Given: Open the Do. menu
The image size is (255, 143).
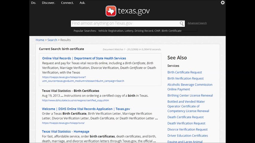Looking at the screenshot, I should (33, 3).
